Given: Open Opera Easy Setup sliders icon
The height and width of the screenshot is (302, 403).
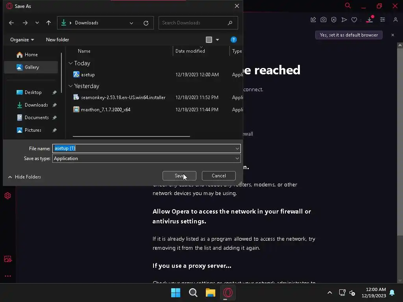Looking at the screenshot, I should [383, 20].
